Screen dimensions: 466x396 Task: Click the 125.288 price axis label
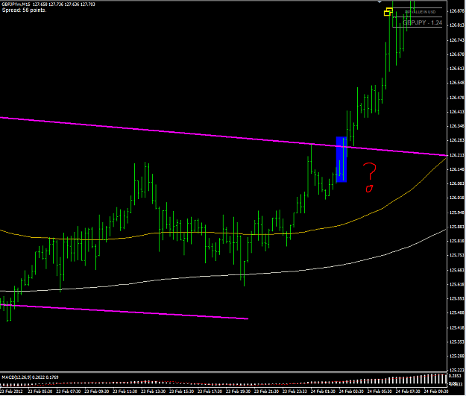tap(456, 356)
